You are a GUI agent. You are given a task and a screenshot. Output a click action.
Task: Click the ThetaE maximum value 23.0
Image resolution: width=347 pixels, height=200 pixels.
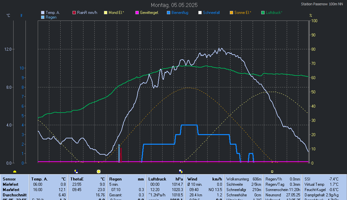point(101,190)
